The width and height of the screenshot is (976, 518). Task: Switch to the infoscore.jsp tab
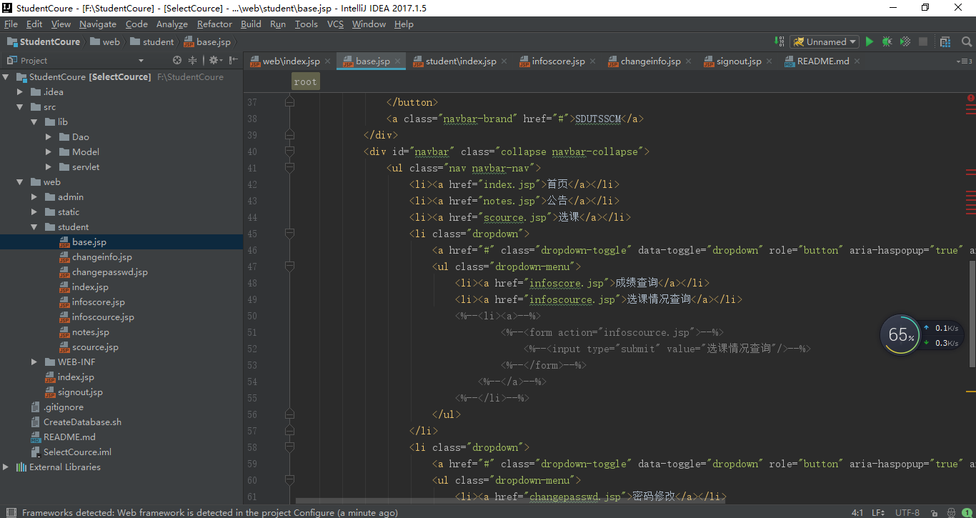(x=557, y=61)
